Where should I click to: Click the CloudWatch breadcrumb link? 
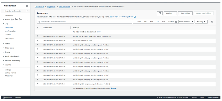point(39,6)
